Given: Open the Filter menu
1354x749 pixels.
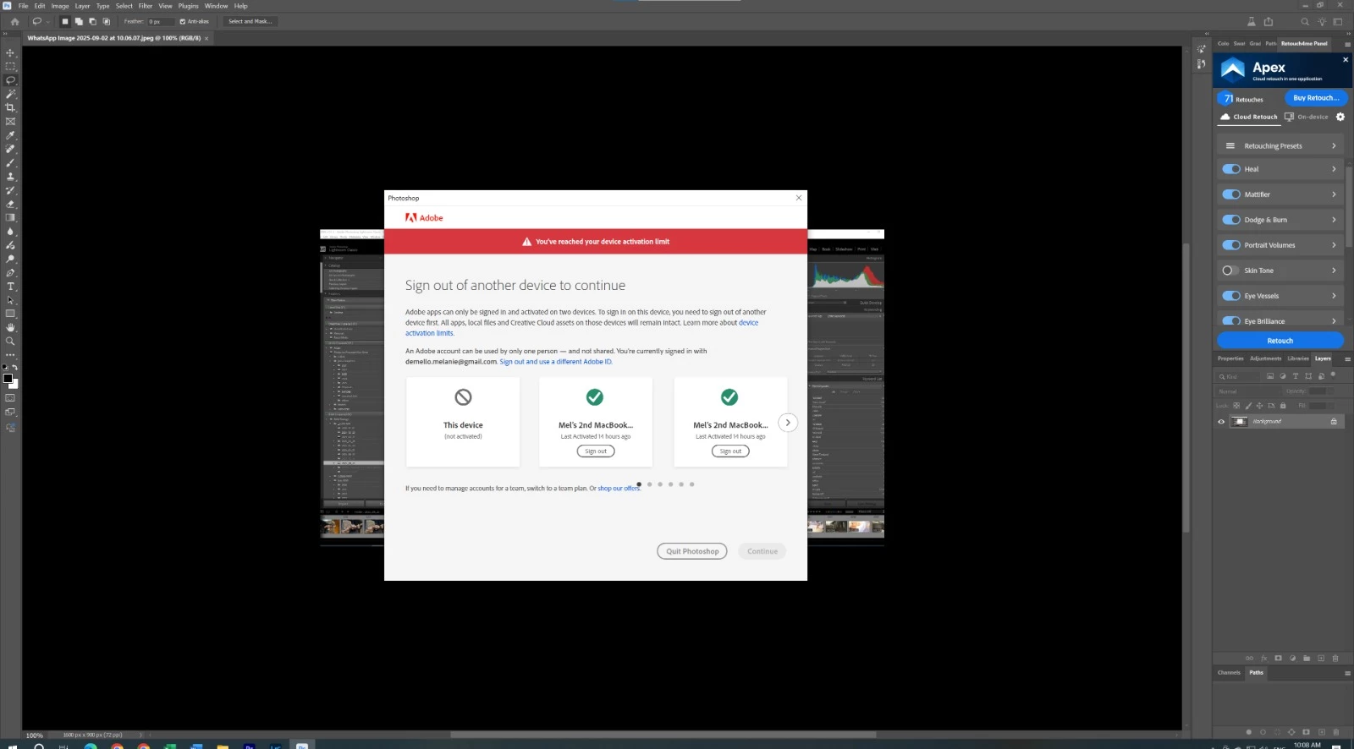Looking at the screenshot, I should [146, 6].
